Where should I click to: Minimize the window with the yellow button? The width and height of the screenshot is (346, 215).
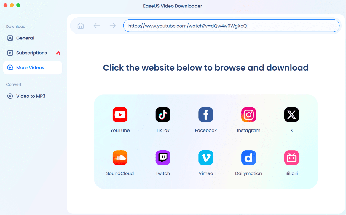pyautogui.click(x=12, y=5)
